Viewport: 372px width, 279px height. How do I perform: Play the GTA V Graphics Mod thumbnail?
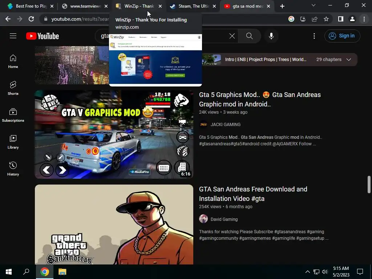(x=114, y=134)
